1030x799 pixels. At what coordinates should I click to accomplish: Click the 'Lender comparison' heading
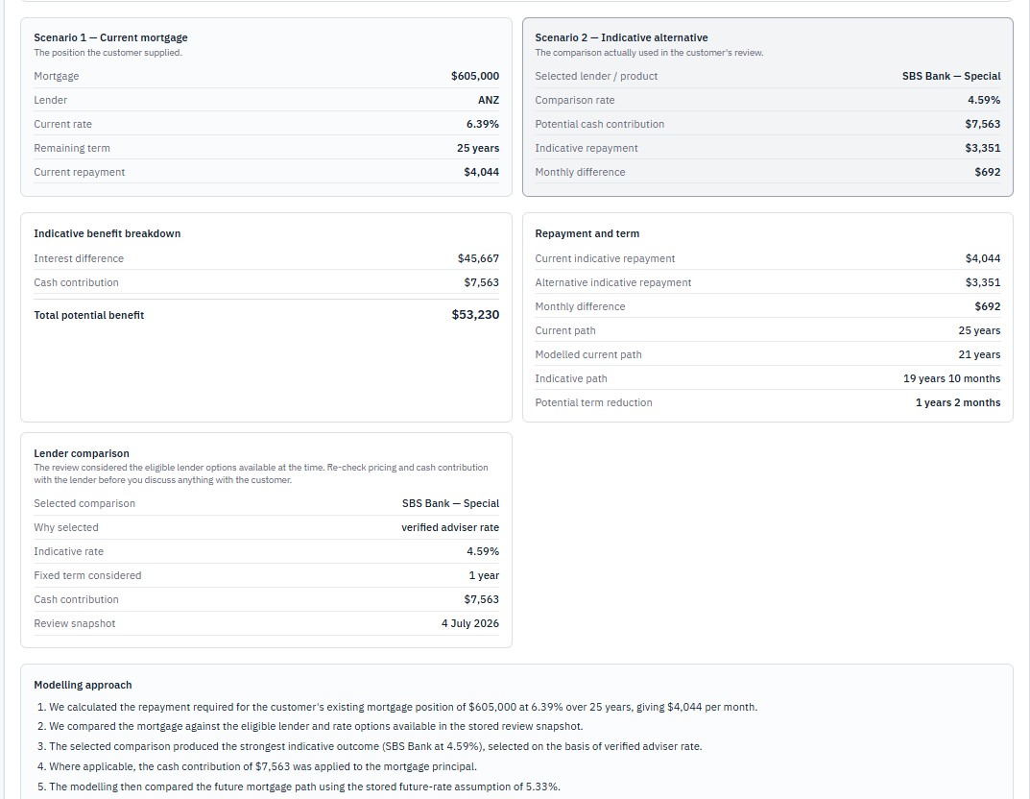[x=82, y=453]
